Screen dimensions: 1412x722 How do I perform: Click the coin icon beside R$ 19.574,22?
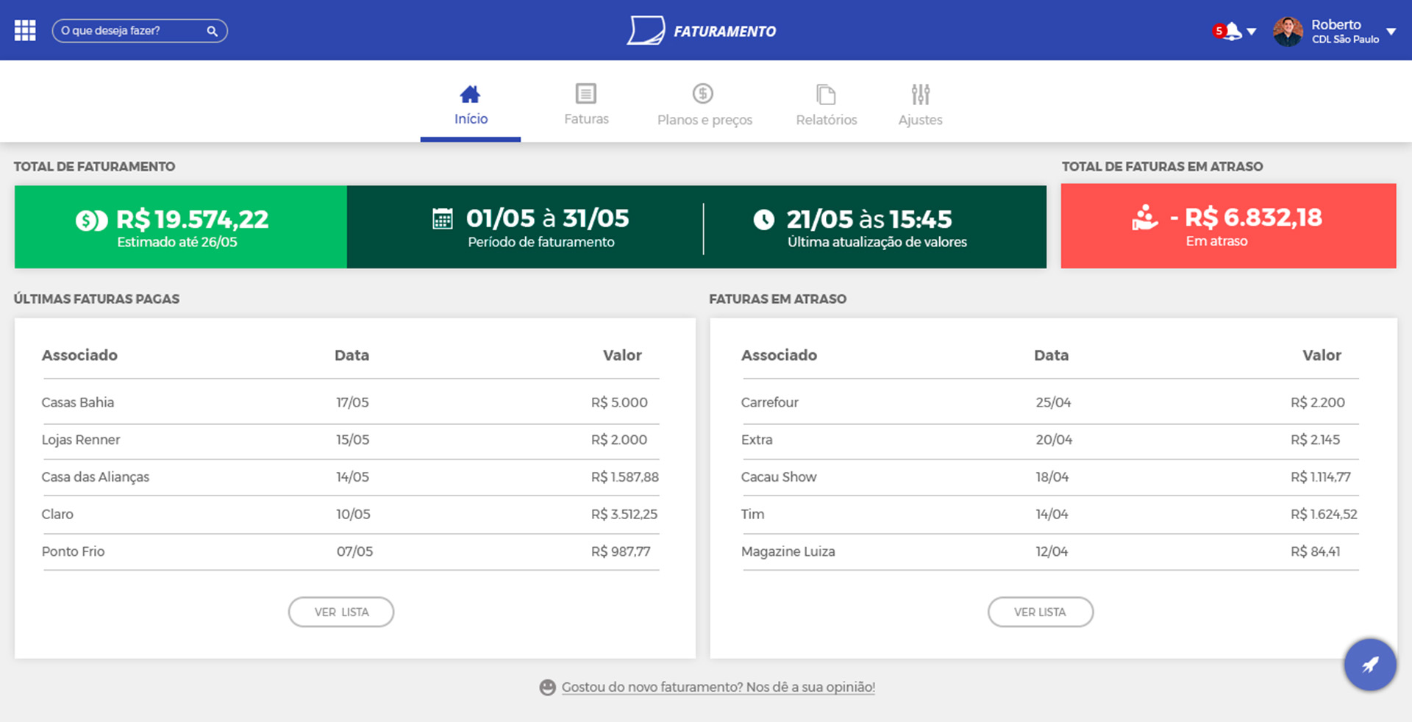[92, 220]
